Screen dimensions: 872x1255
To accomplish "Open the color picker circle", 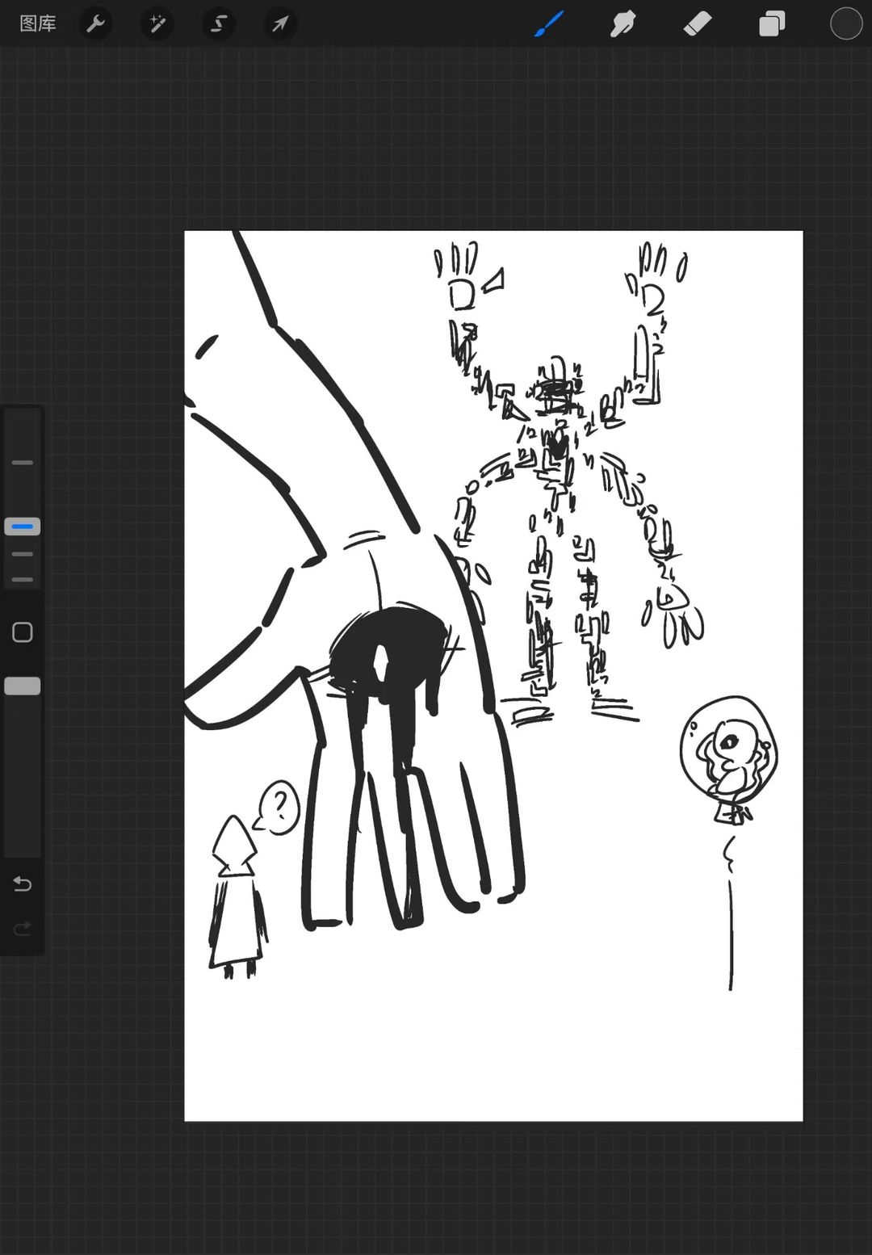I will coord(846,23).
